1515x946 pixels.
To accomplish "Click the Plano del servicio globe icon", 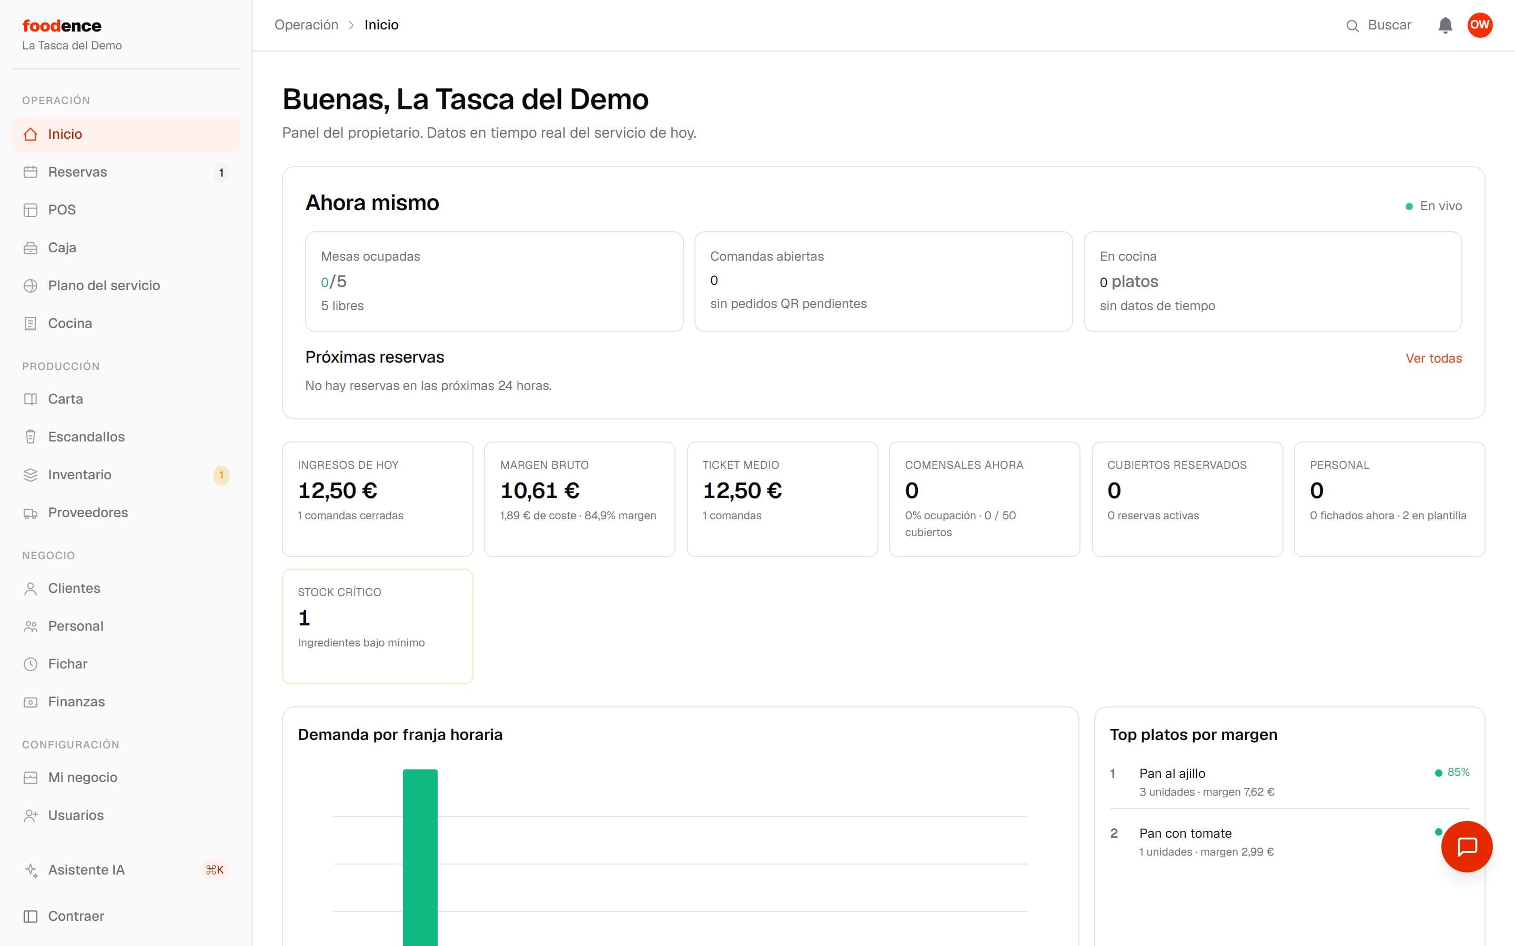I will (30, 286).
